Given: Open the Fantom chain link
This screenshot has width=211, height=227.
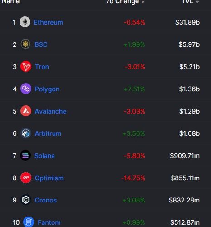Looking at the screenshot, I should click(x=49, y=222).
